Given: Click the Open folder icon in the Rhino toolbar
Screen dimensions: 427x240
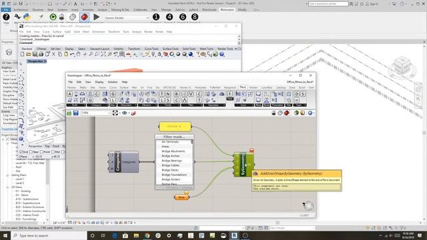Looking at the screenshot, I should [28, 54].
